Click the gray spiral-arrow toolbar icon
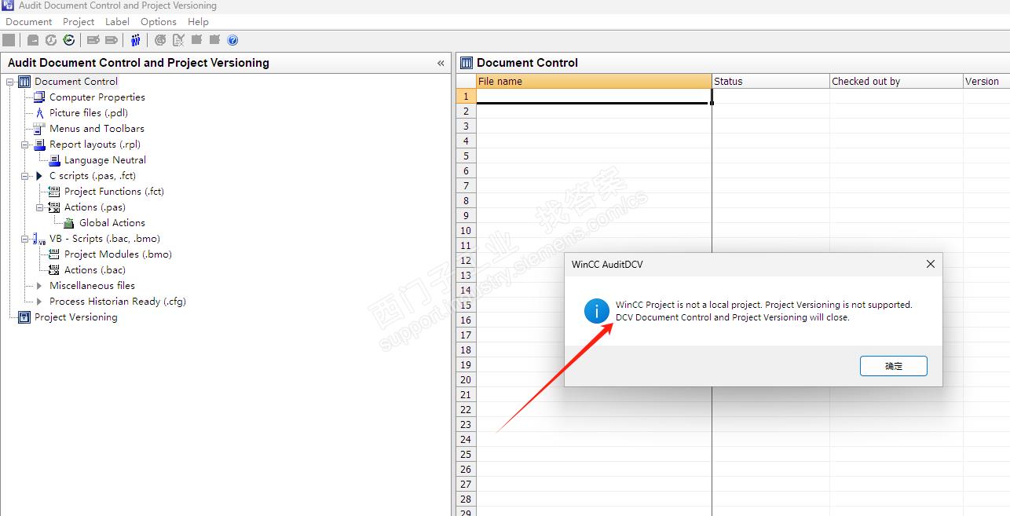 tap(160, 40)
